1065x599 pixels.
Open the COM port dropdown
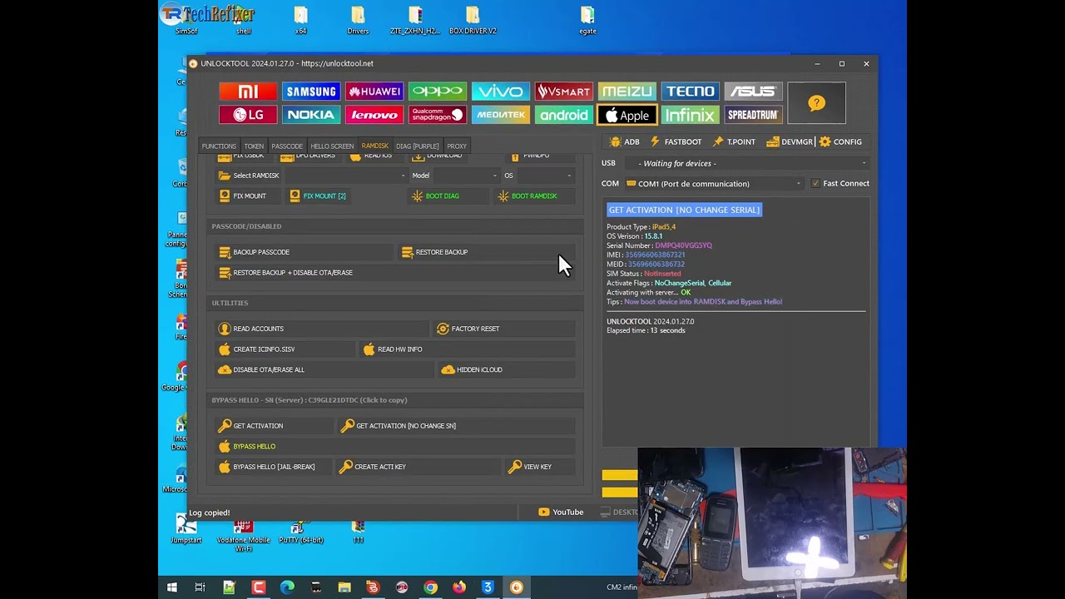714,184
